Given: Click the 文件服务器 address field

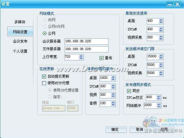Looking at the screenshot, I should [87, 49].
